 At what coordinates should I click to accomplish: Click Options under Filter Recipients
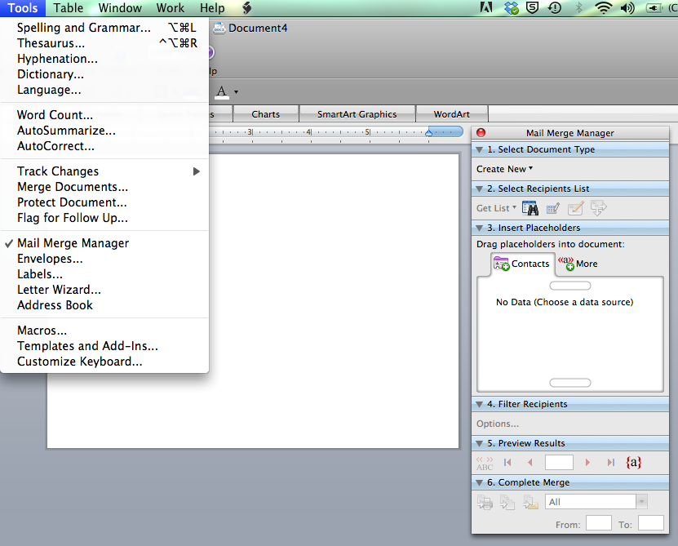click(x=497, y=424)
